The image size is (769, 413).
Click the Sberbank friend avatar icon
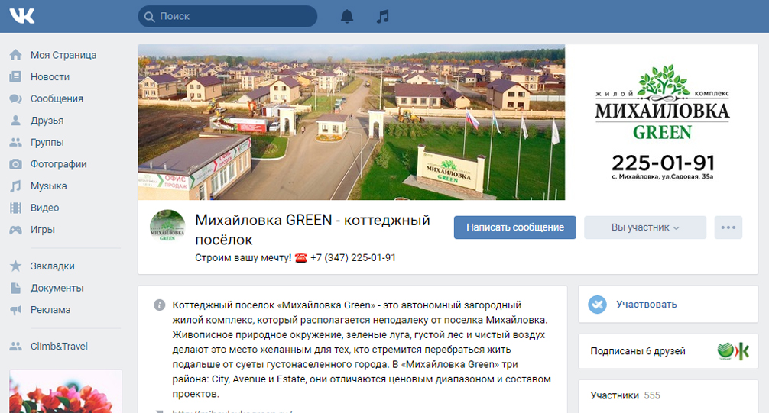(725, 350)
